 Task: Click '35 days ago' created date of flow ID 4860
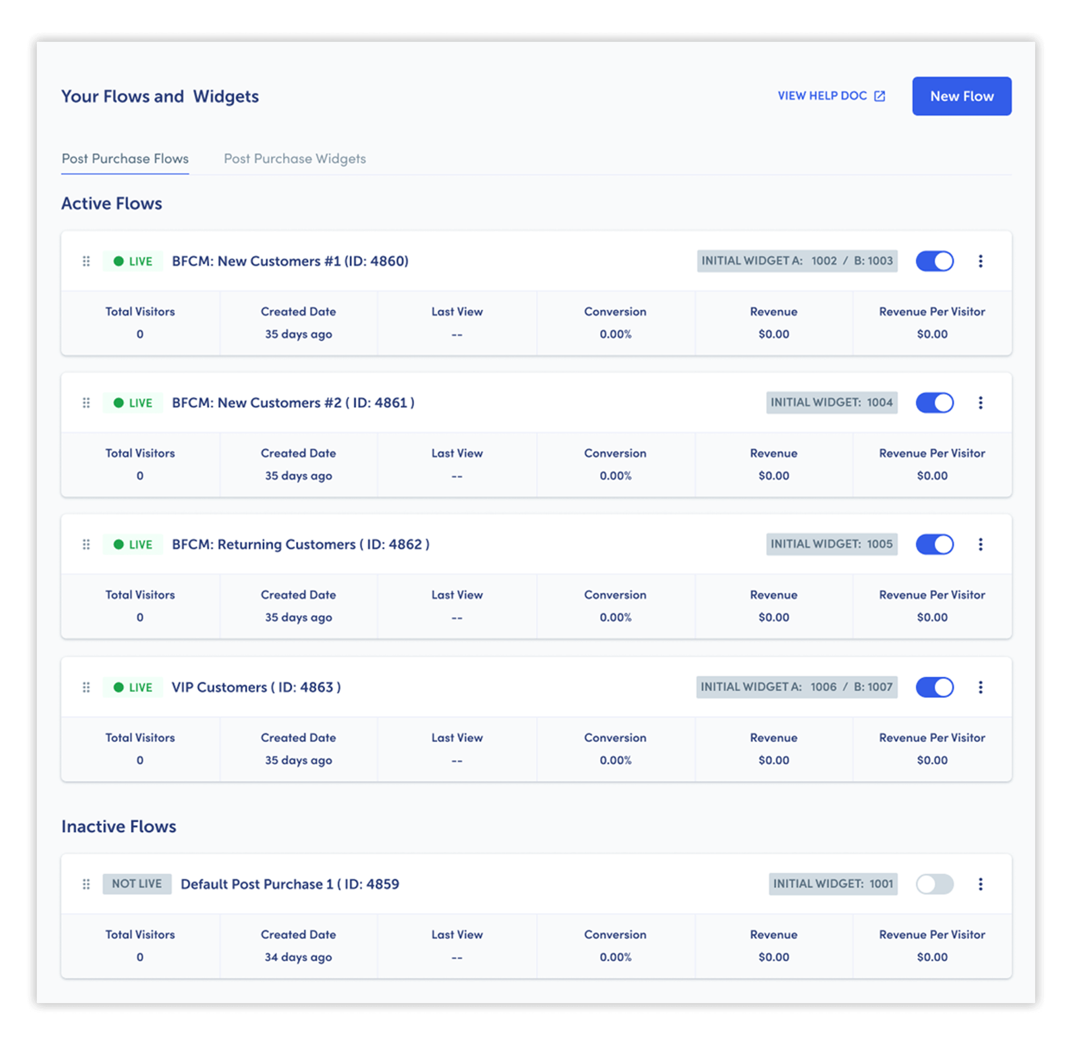[x=298, y=334]
